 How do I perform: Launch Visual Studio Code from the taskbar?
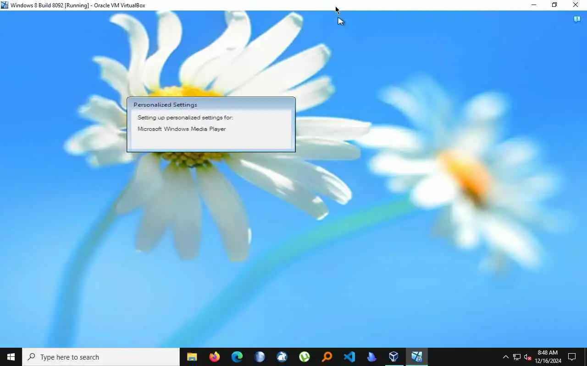[x=349, y=357]
